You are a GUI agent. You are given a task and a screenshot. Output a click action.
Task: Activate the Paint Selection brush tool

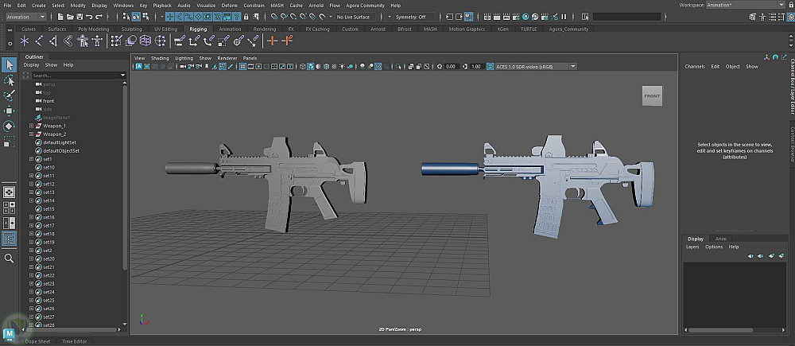(9, 95)
